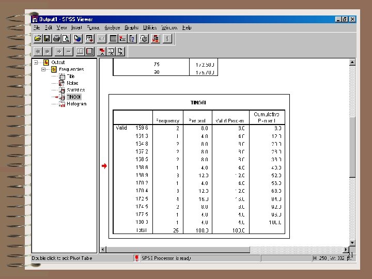Click the Insert Title toolbar icon
372x279 pixels.
(111, 51)
